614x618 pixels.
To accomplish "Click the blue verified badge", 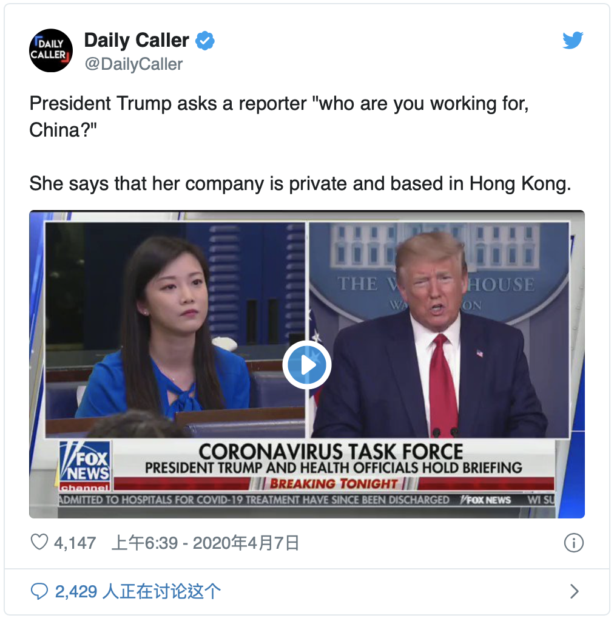I will [205, 41].
